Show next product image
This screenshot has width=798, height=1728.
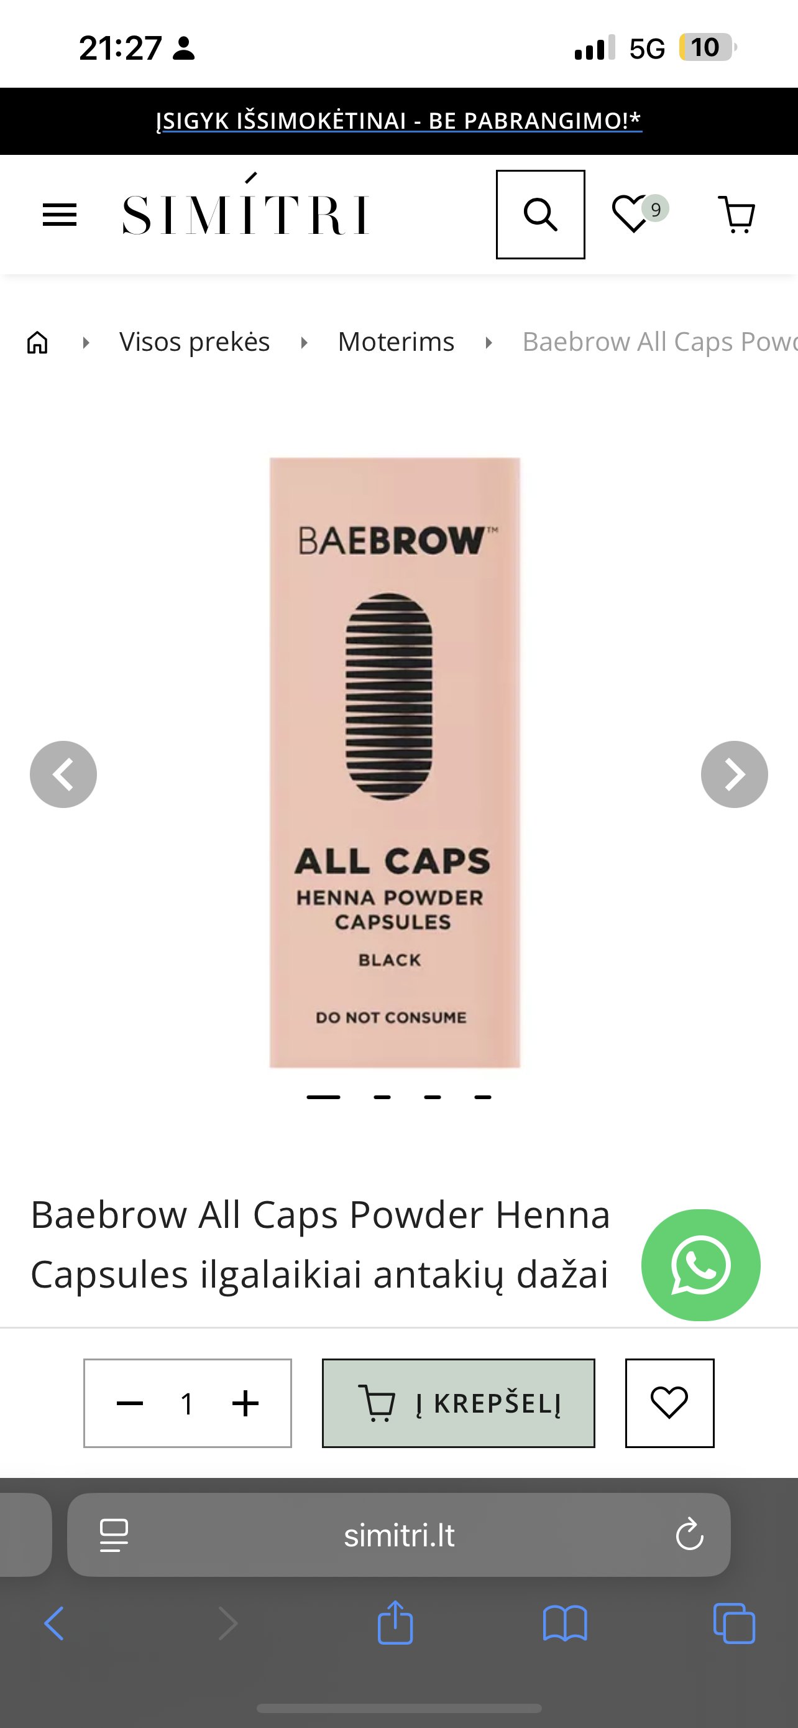tap(735, 774)
